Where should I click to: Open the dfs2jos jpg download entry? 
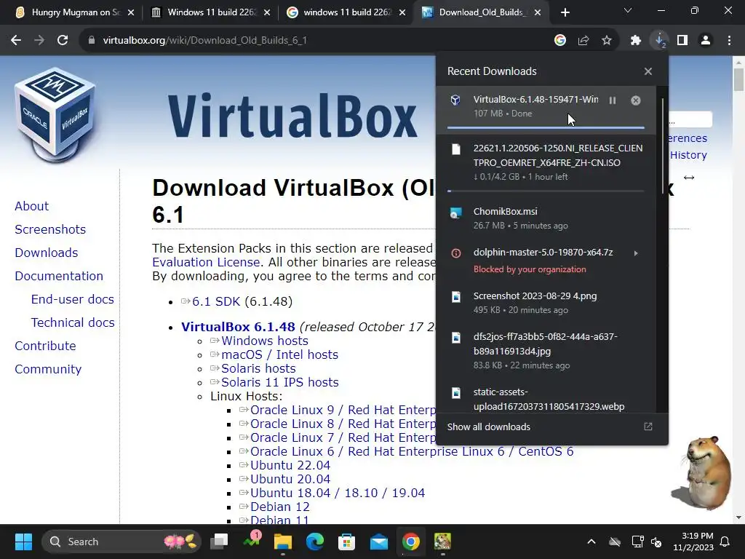click(x=546, y=351)
